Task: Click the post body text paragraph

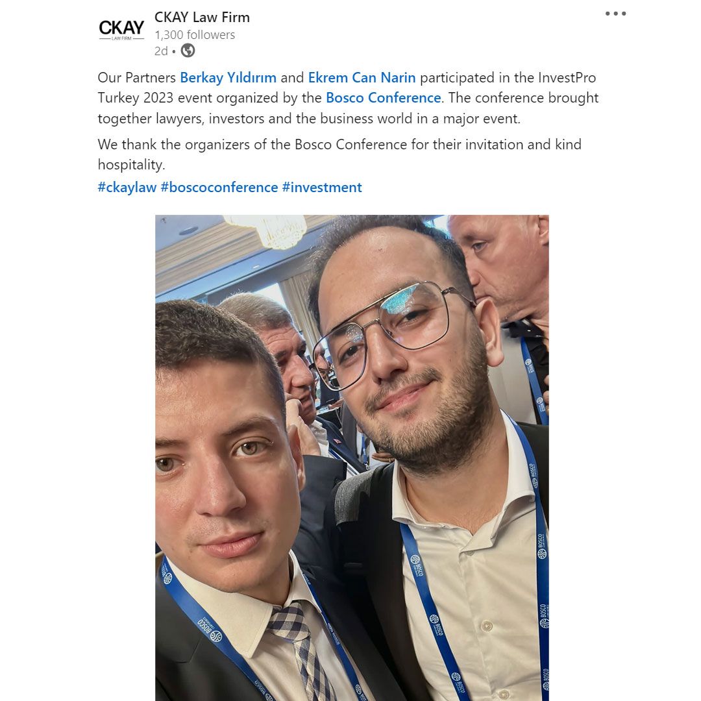Action: click(348, 98)
